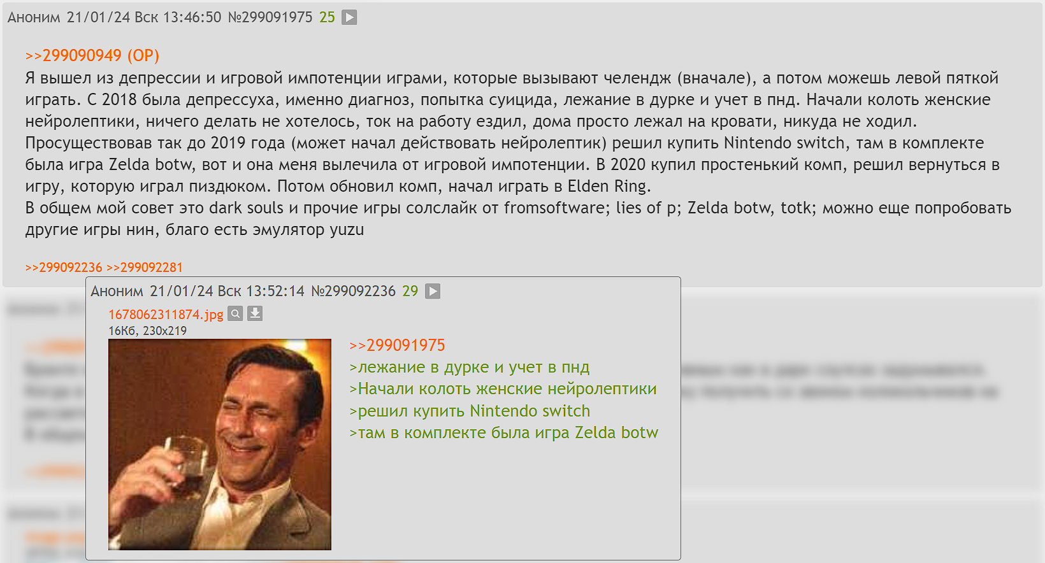Open post menu arrow for post №299091975

[349, 17]
